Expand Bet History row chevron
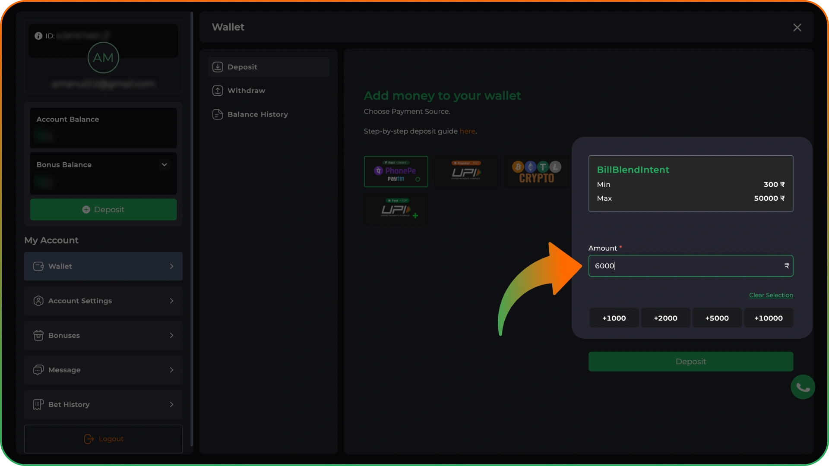This screenshot has height=466, width=829. pyautogui.click(x=171, y=404)
